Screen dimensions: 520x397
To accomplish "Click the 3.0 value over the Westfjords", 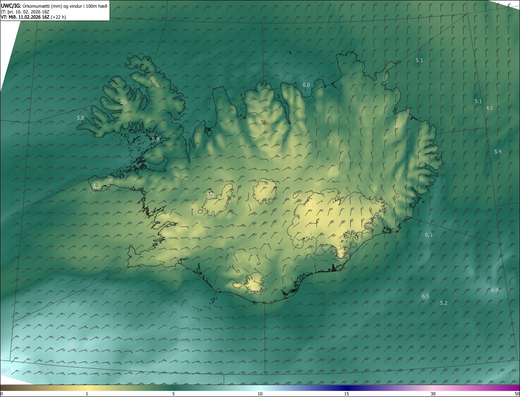I will 124,102.
